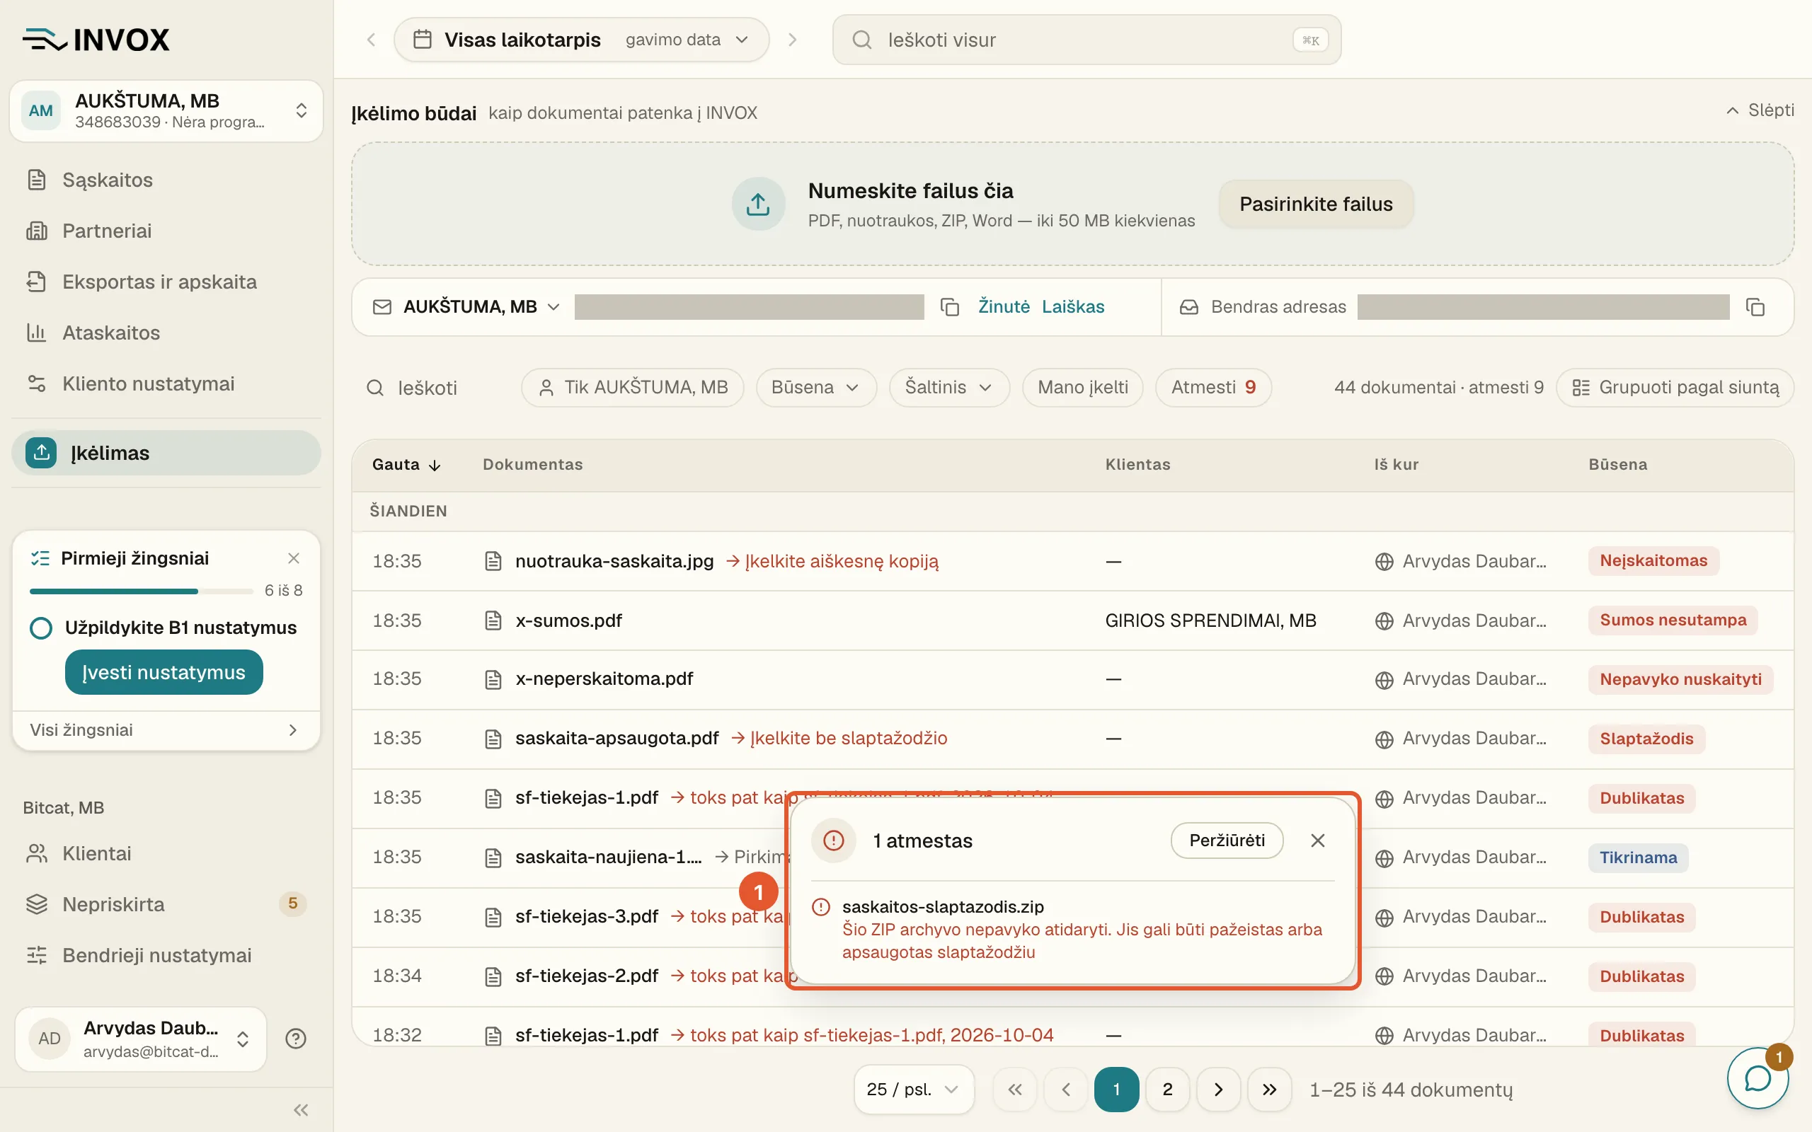Toggle the Tik AUKŠTUMA, MB filter
1812x1132 pixels.
632,387
